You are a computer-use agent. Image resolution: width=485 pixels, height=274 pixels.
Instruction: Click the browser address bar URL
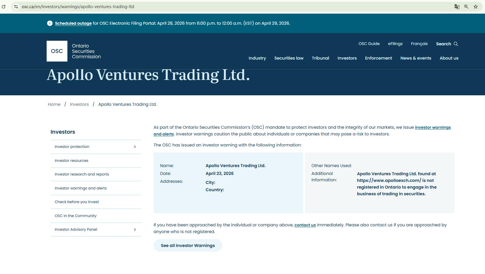tap(78, 7)
